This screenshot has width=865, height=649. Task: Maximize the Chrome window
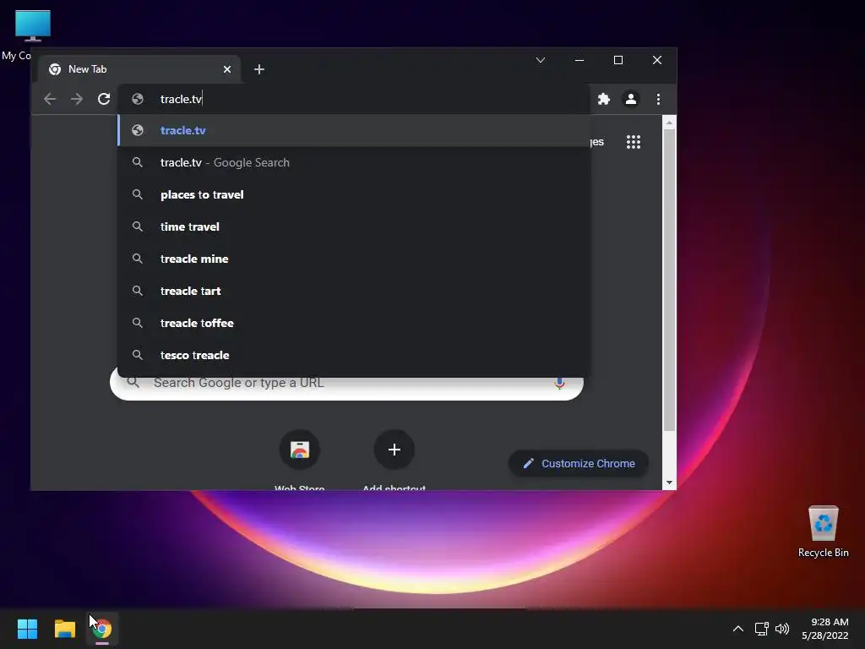click(617, 60)
